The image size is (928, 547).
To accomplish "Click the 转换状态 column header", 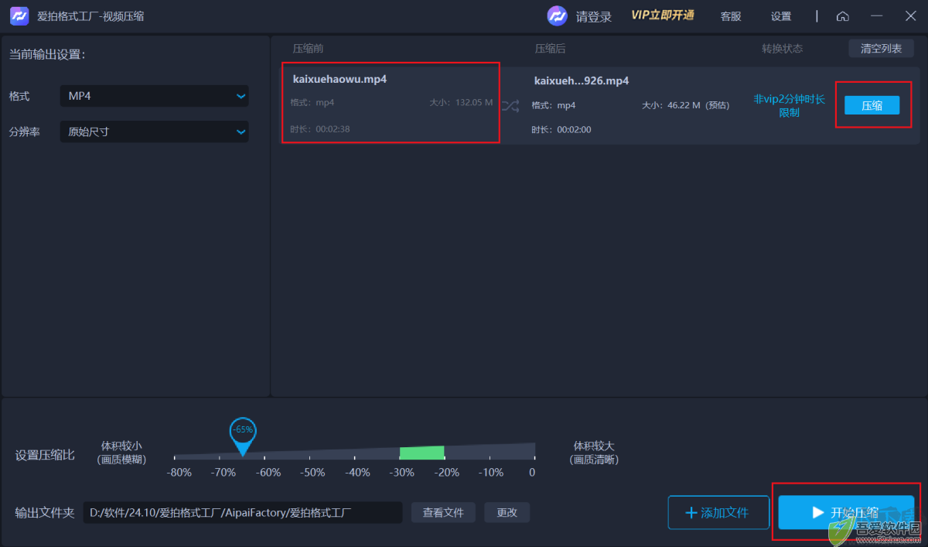I will click(783, 49).
